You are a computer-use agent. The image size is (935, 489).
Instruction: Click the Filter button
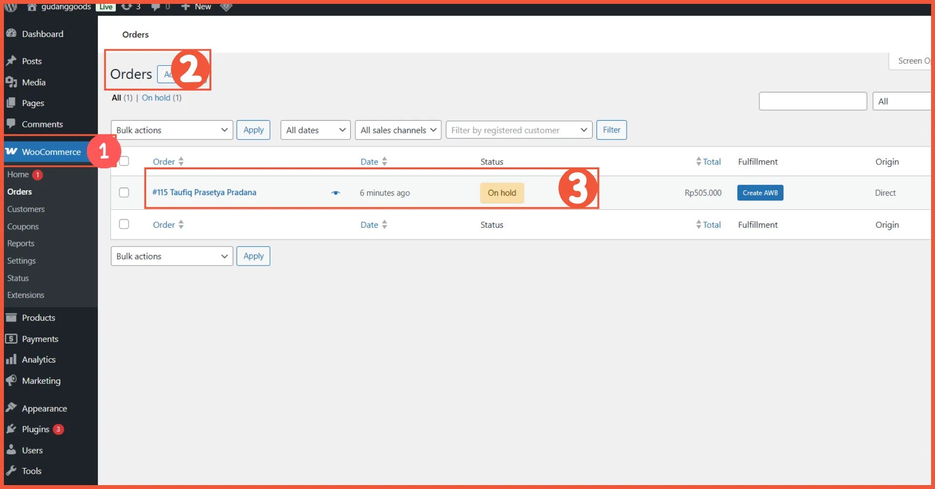pos(611,130)
